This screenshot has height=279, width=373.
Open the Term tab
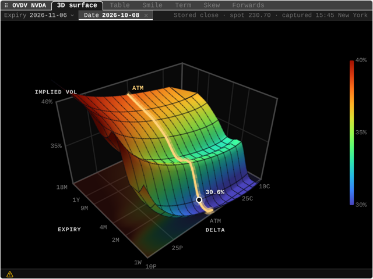click(183, 5)
